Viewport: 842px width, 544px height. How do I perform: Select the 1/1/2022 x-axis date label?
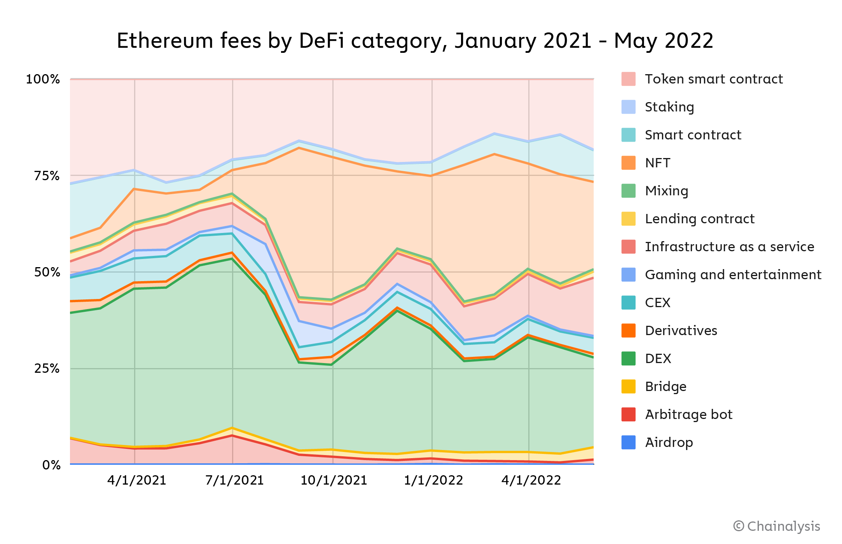(433, 480)
